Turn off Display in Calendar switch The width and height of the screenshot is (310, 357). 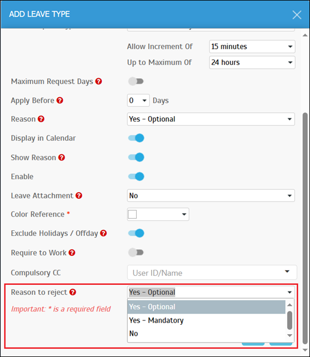(x=136, y=138)
